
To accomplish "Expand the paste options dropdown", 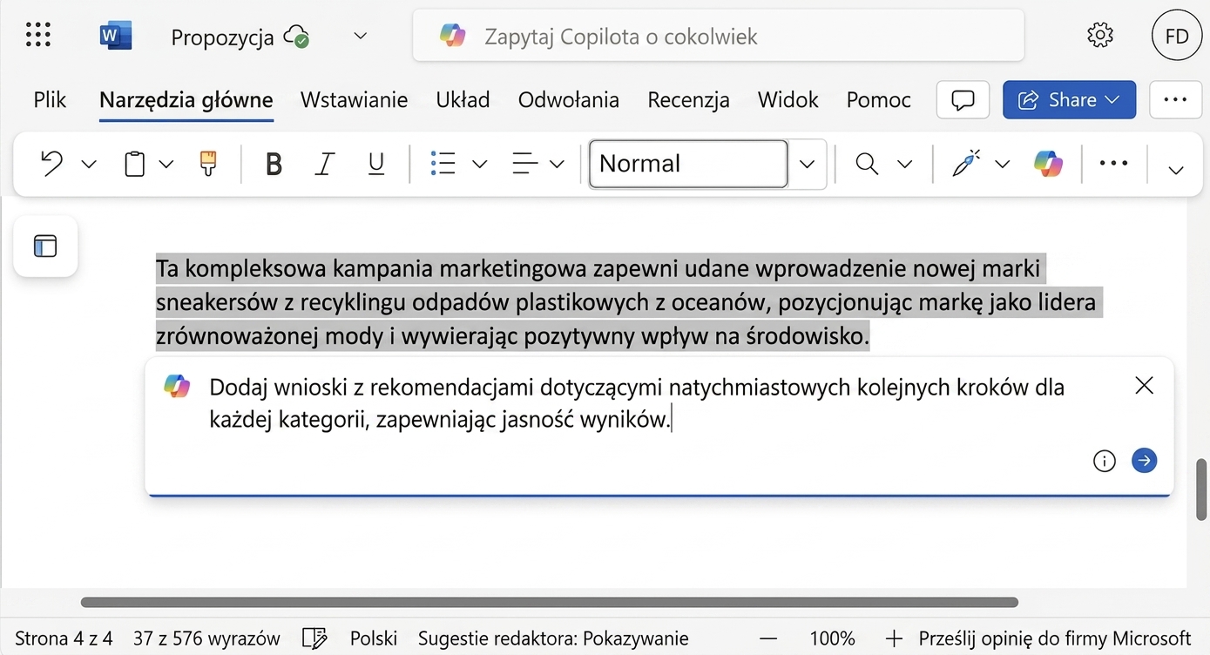I will pyautogui.click(x=166, y=164).
